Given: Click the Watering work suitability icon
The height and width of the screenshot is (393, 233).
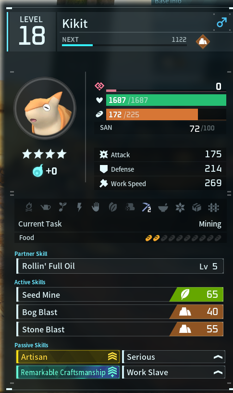Looking at the screenshot, I should click(x=46, y=207).
